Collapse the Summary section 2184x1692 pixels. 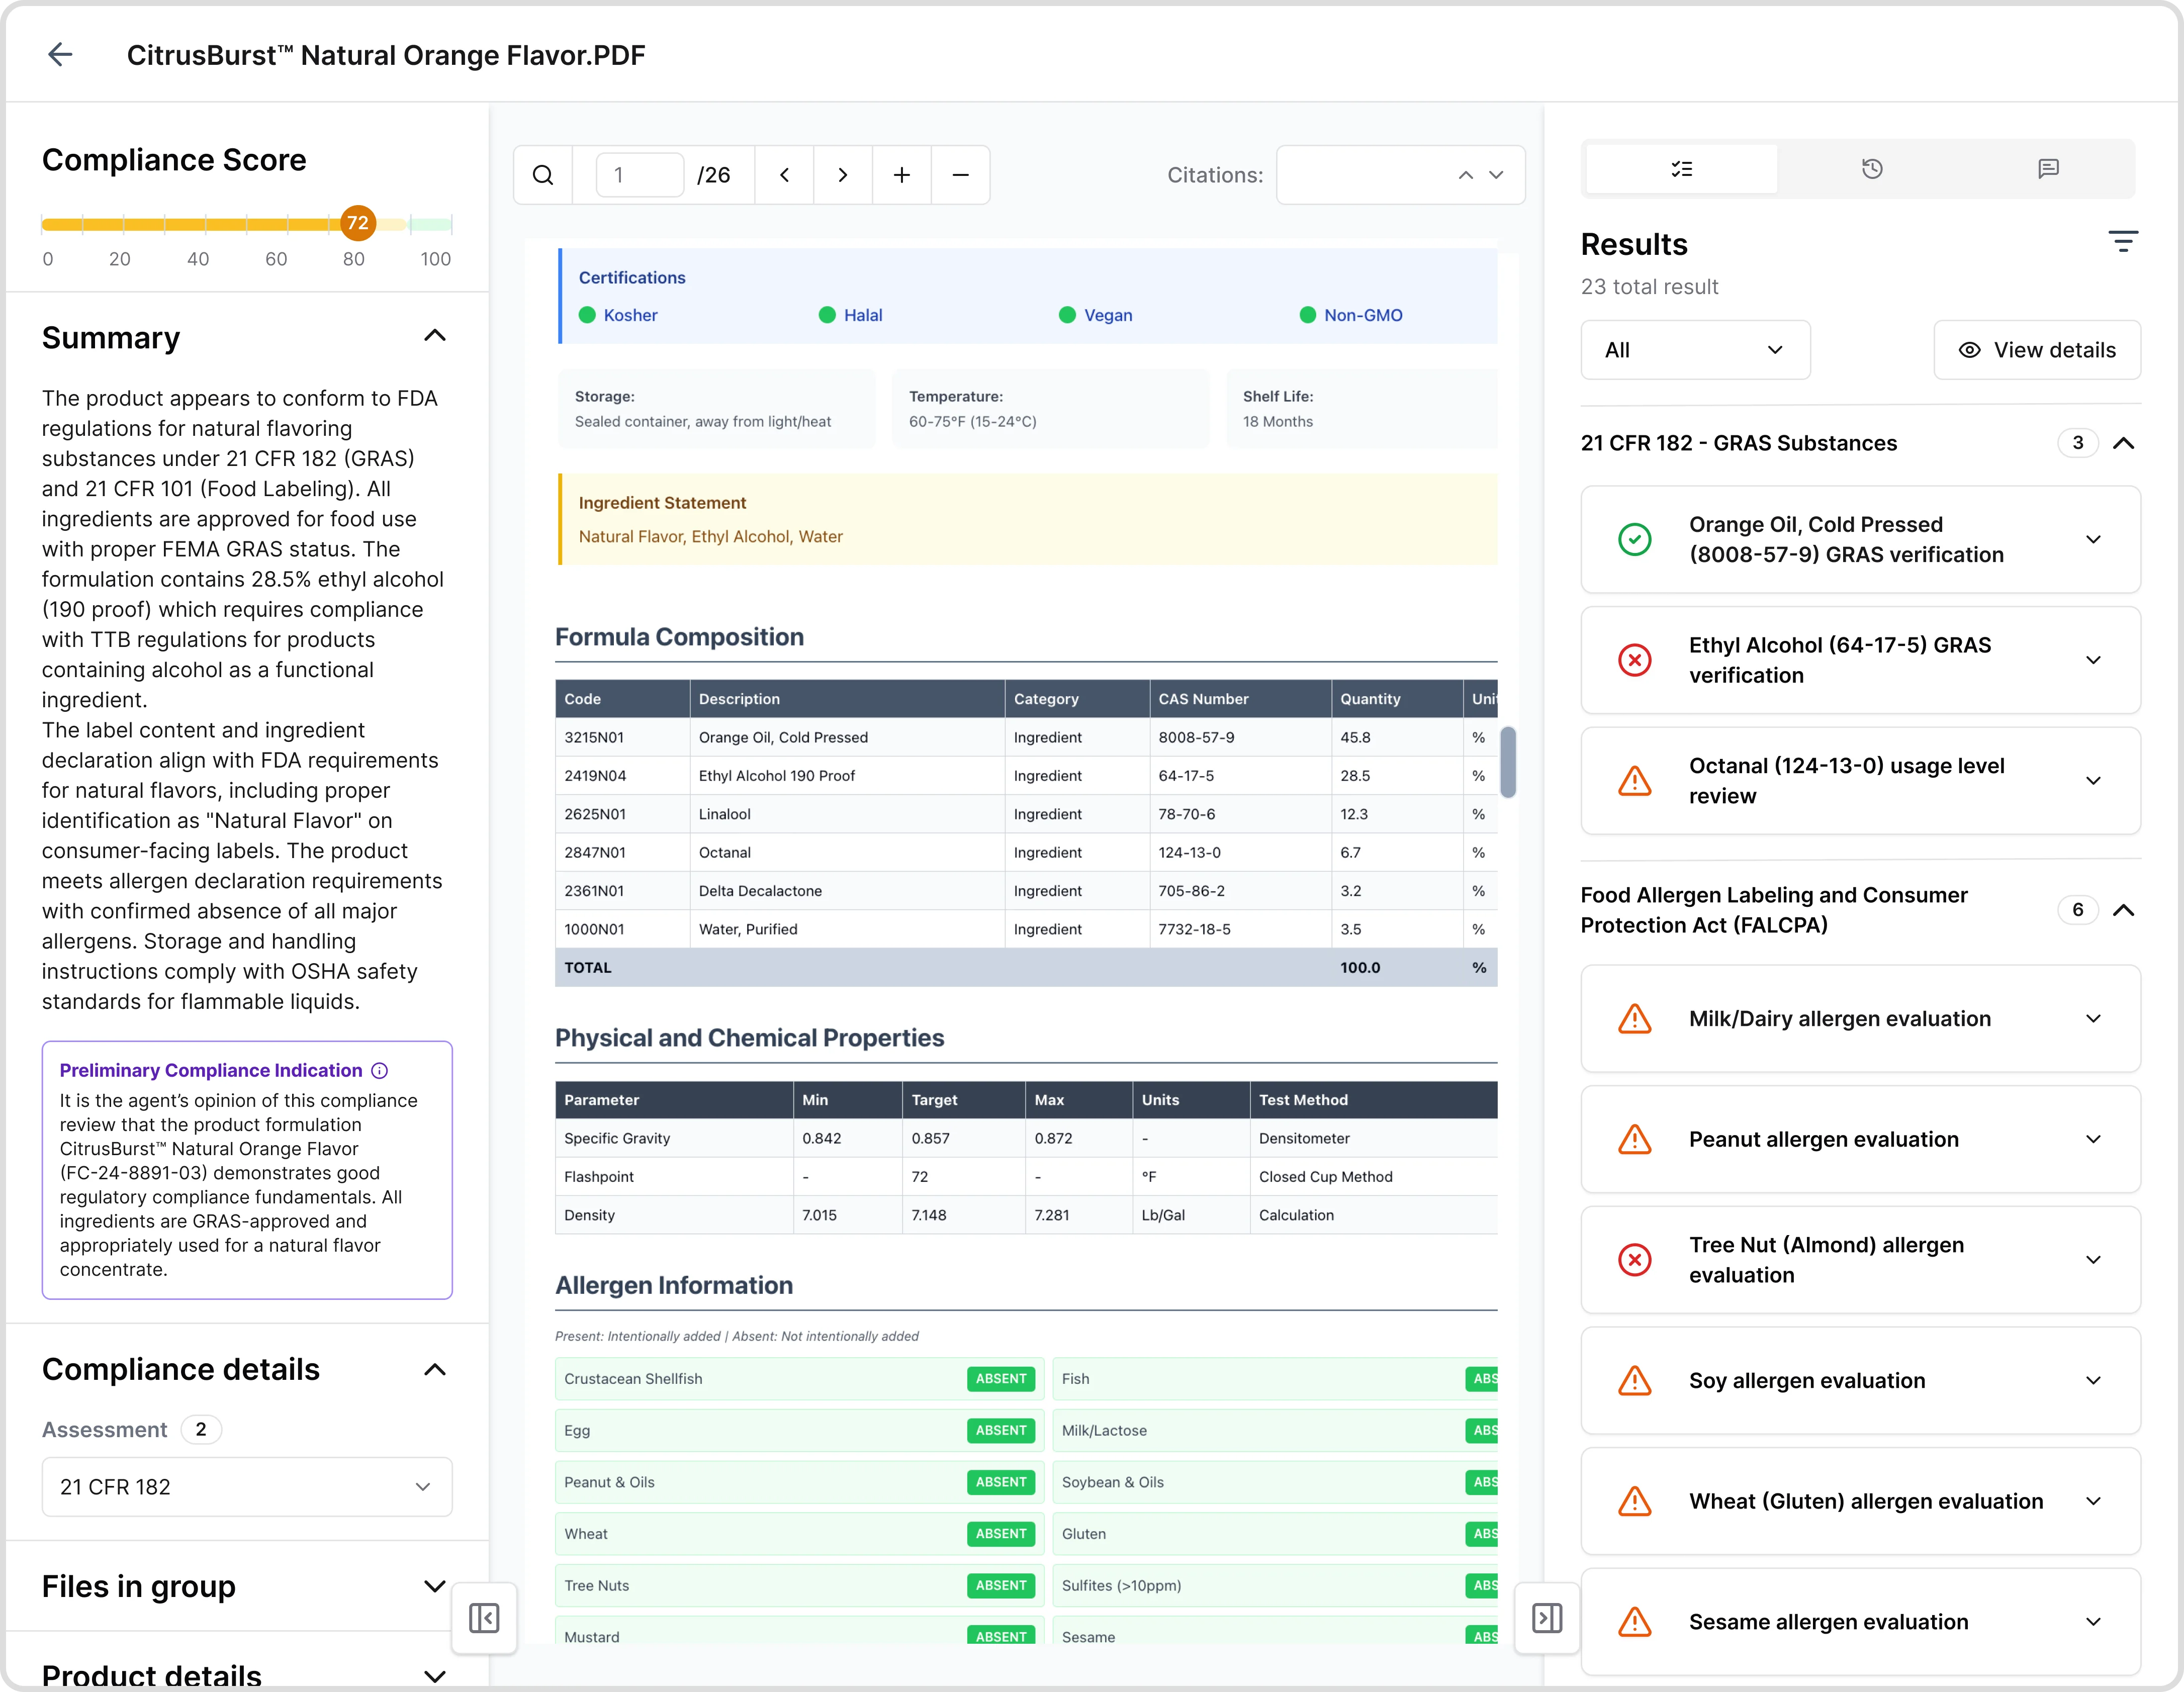[x=435, y=336]
